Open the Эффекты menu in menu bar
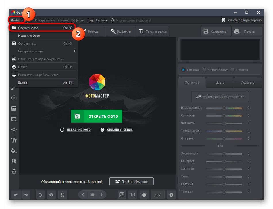The image size is (273, 209). [78, 20]
